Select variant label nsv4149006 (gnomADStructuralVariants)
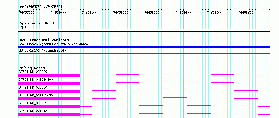The image size is (279, 118). (x=54, y=44)
